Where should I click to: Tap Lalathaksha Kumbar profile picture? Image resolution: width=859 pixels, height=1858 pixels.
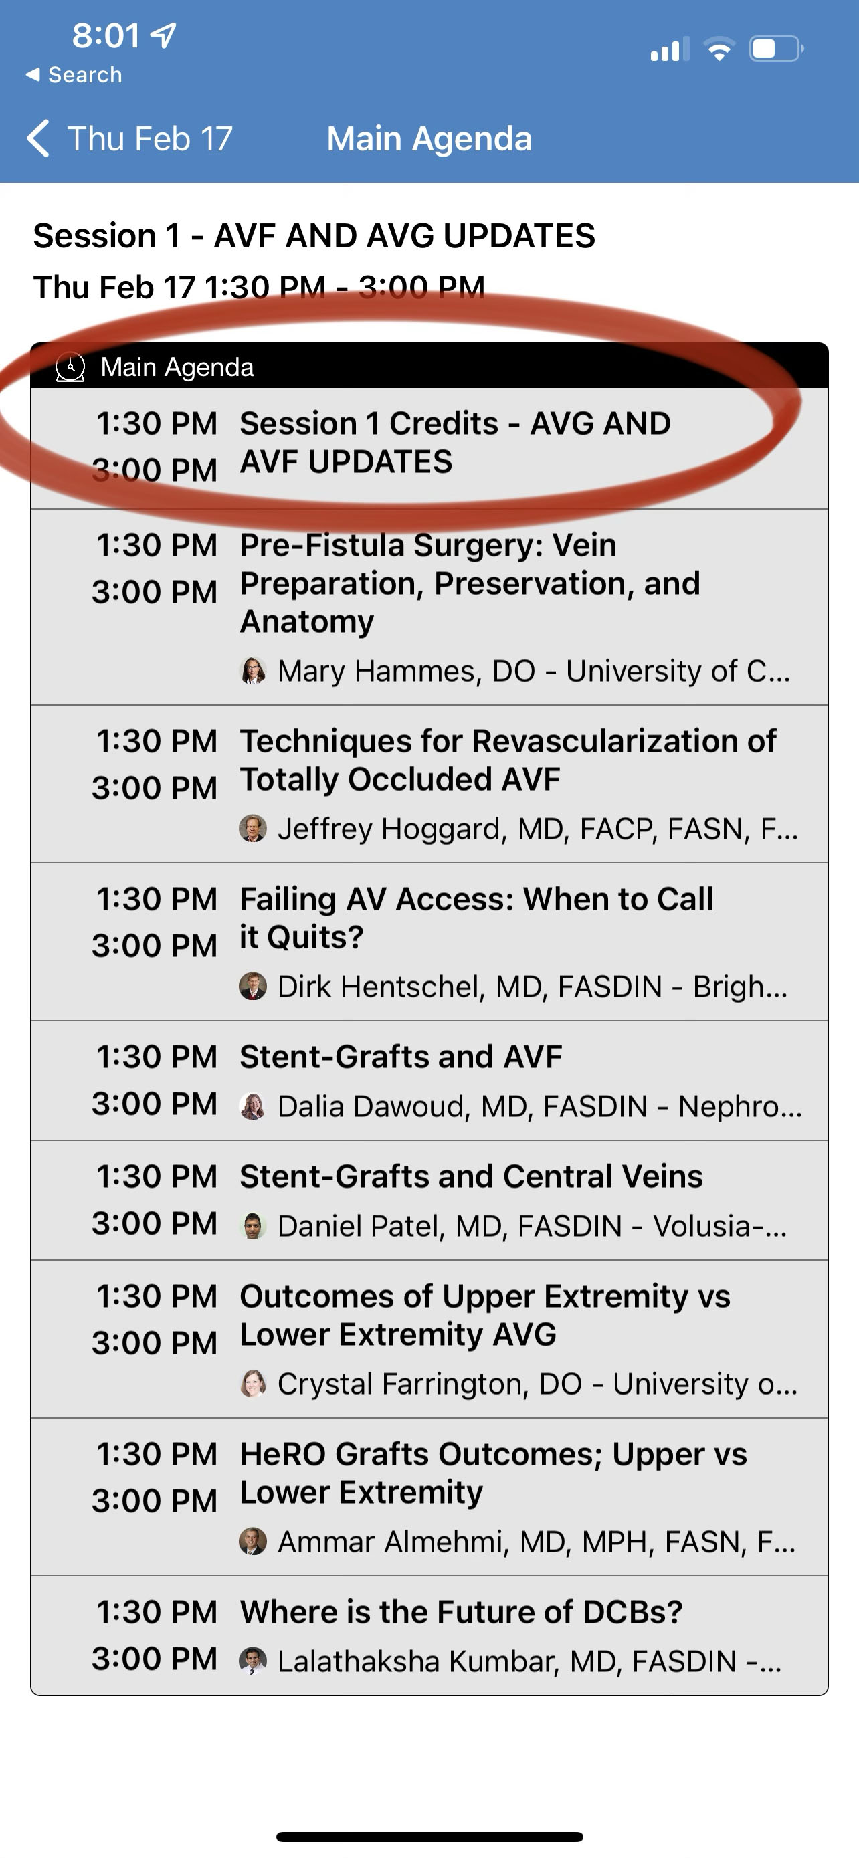252,1661
